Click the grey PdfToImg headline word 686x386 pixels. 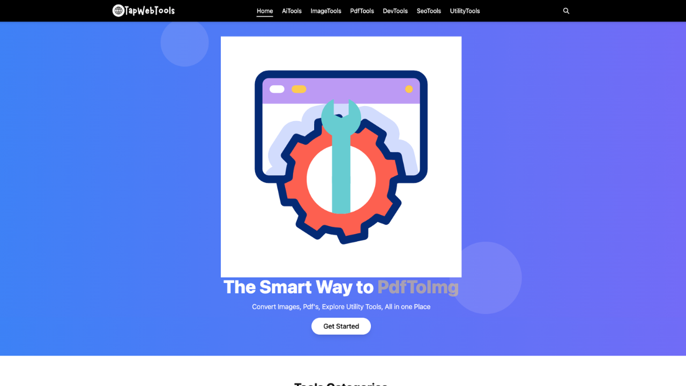[418, 287]
